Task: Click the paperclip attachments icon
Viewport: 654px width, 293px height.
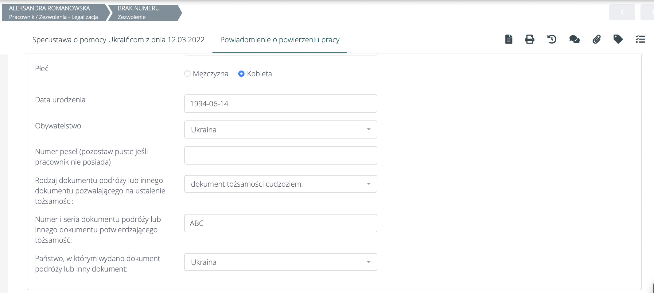Action: [596, 39]
